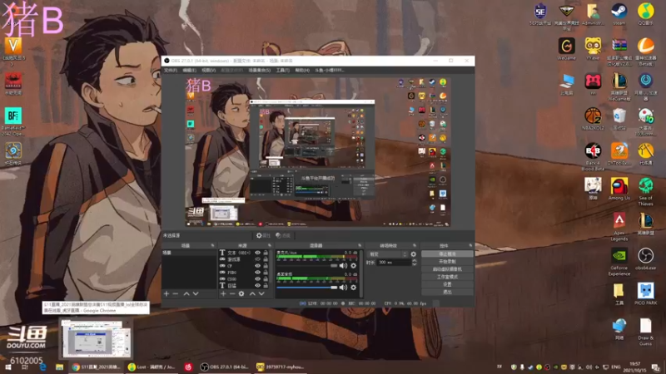Move scene down with arrow icon

coord(196,293)
